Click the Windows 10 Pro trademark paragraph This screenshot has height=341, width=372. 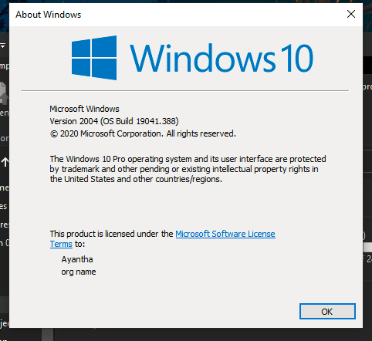(x=188, y=169)
